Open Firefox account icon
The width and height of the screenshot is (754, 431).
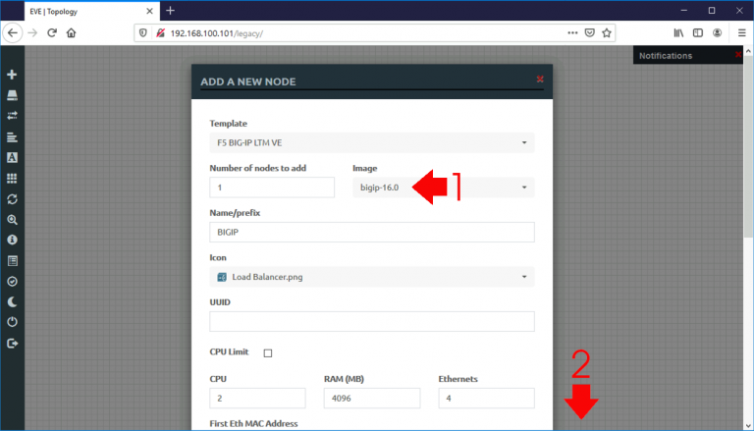point(717,33)
